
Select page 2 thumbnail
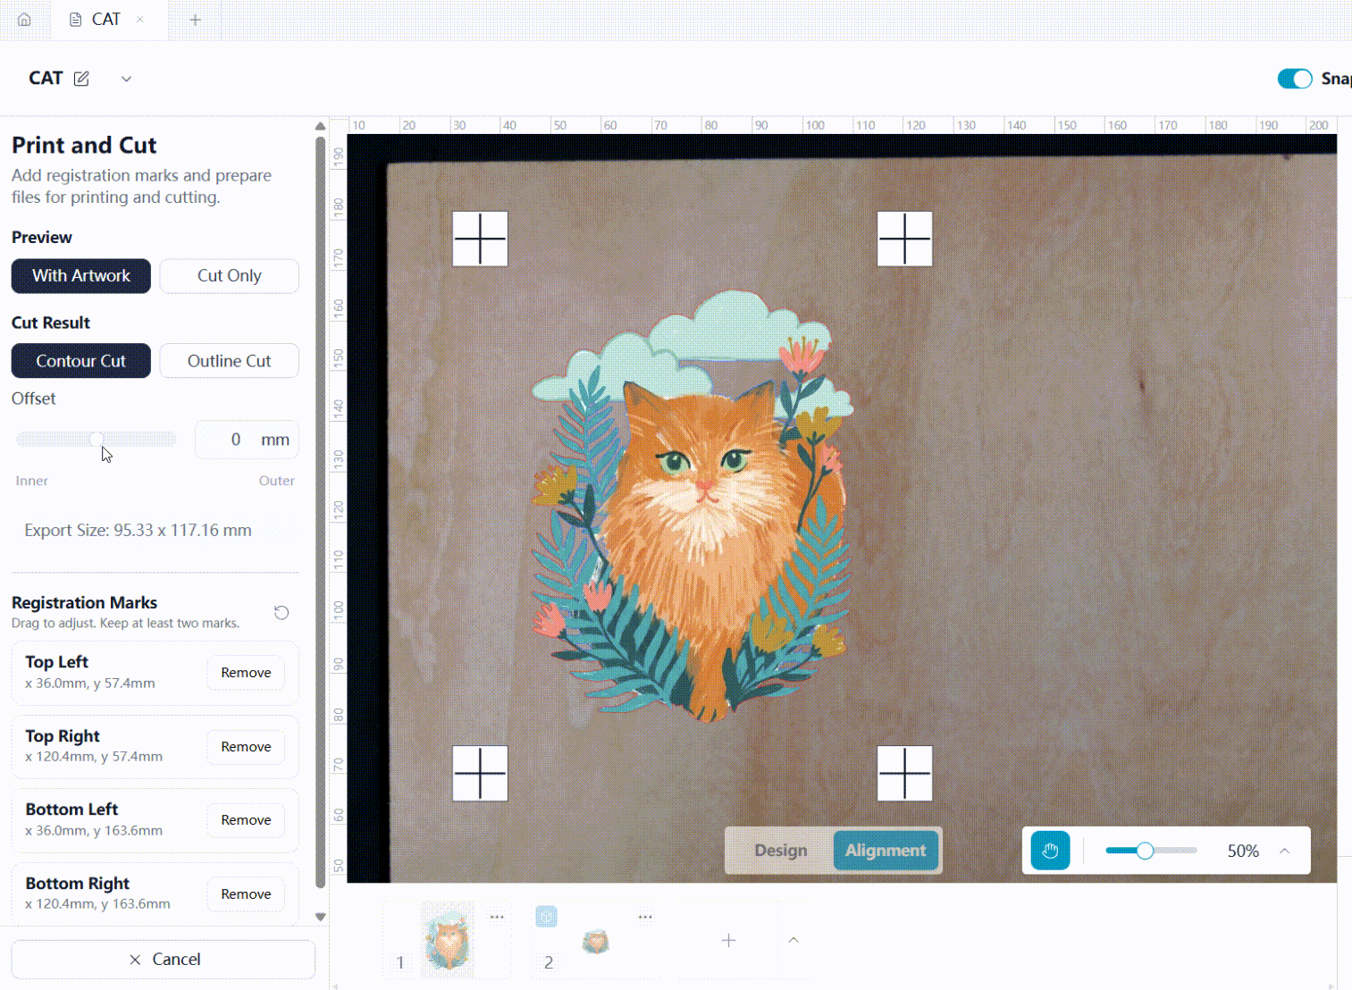596,941
